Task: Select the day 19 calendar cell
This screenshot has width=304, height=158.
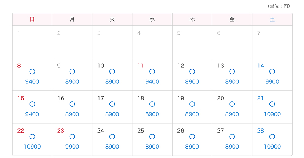Action: point(192,107)
